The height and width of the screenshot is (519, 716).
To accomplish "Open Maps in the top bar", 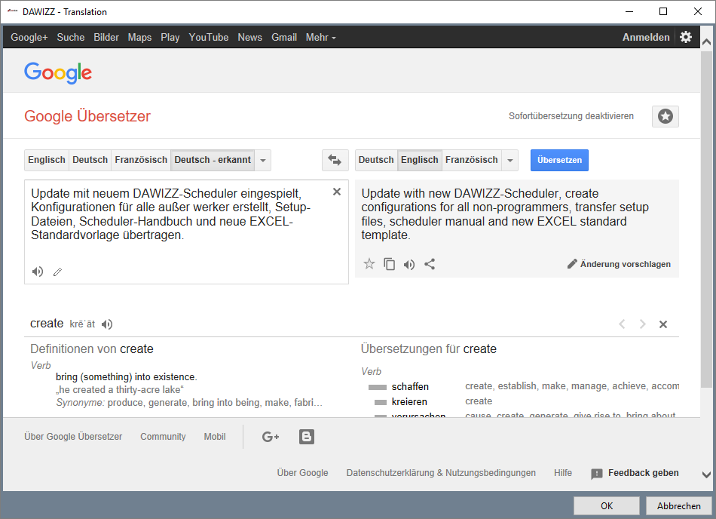I will 139,38.
